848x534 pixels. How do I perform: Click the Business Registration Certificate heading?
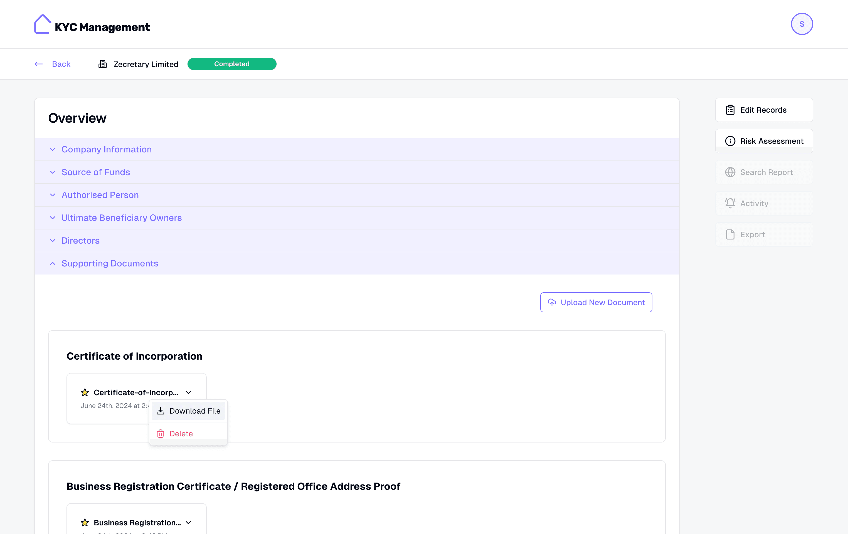tap(233, 486)
